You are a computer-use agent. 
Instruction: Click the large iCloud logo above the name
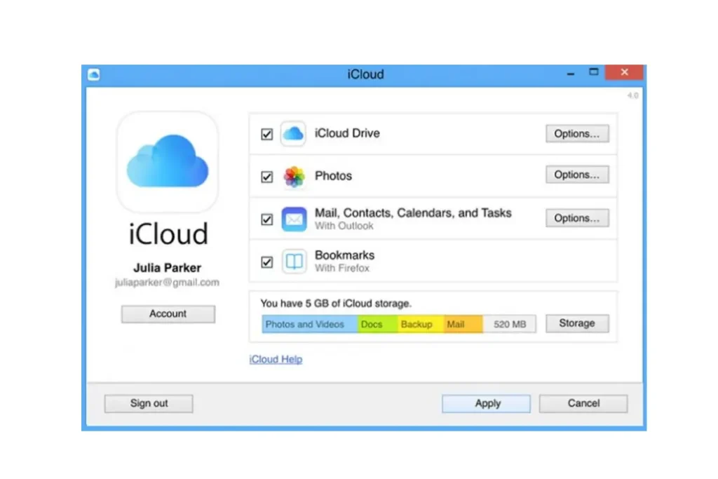pos(168,161)
